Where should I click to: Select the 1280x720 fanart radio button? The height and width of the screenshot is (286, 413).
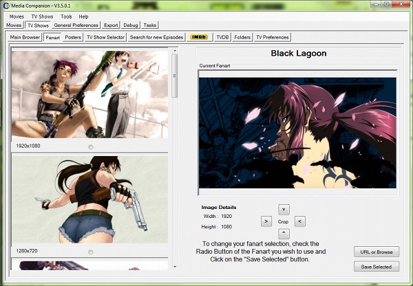[x=91, y=252]
